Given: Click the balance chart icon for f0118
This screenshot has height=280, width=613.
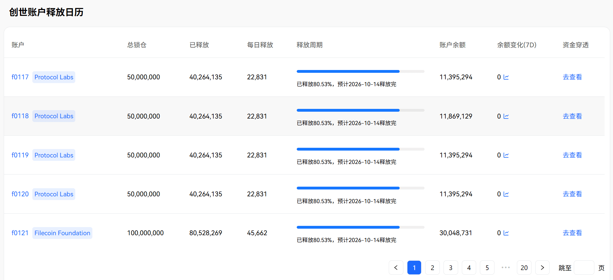Looking at the screenshot, I should tap(506, 116).
